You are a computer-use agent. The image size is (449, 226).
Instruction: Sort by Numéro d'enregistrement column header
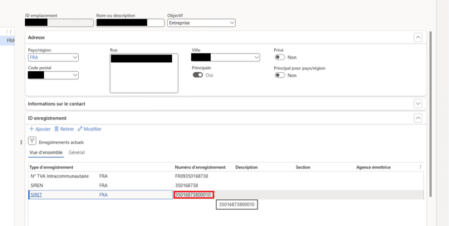pyautogui.click(x=200, y=167)
